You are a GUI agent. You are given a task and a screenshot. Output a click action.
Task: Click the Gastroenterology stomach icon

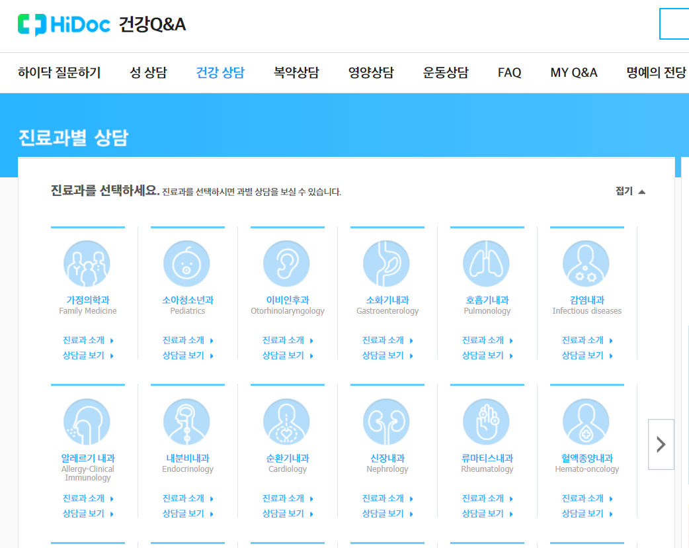[387, 263]
